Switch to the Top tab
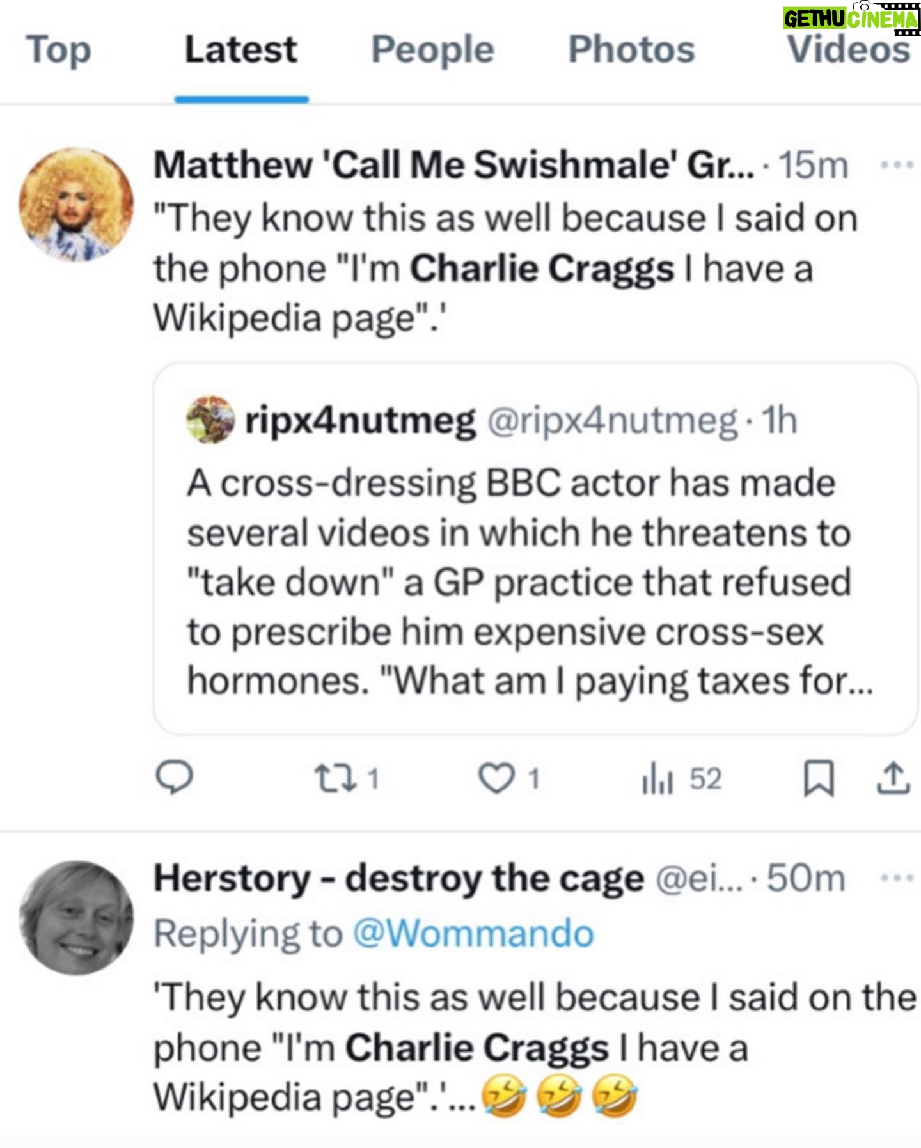This screenshot has width=921, height=1148. 58,50
